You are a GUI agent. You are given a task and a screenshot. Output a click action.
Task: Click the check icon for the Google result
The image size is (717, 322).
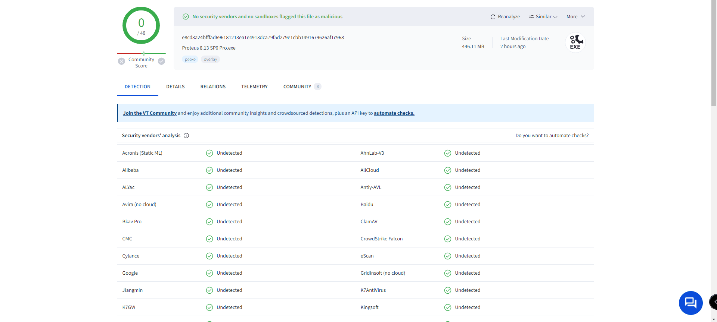209,273
